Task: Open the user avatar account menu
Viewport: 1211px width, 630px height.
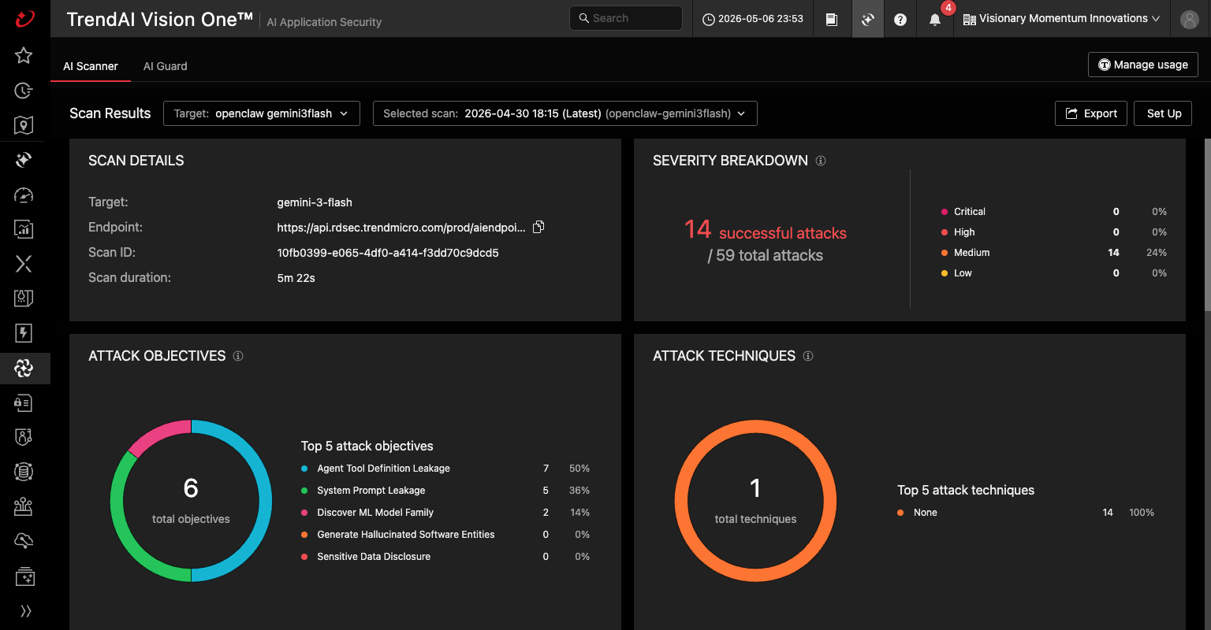Action: point(1190,19)
